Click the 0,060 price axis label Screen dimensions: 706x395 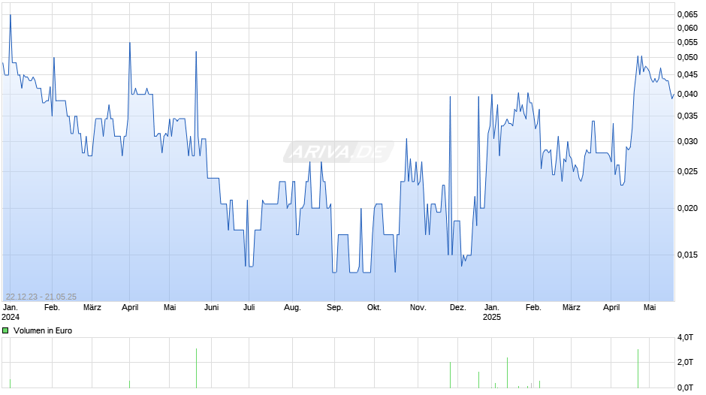pyautogui.click(x=687, y=28)
